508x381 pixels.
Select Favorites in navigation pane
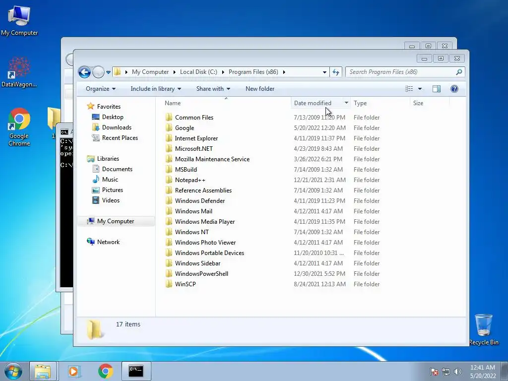tap(109, 107)
